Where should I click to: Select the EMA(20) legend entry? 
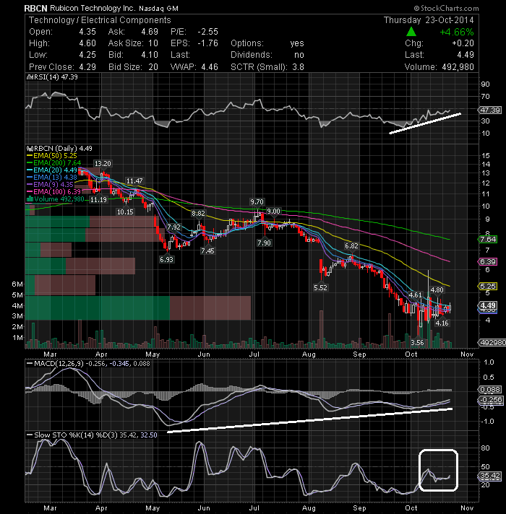[51, 170]
